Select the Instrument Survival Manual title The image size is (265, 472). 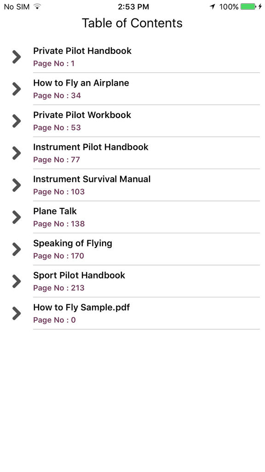click(x=92, y=179)
